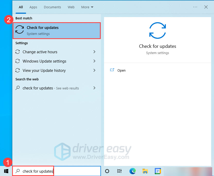This screenshot has width=214, height=176.
Task: Select the Web search tab
Action: point(71,7)
